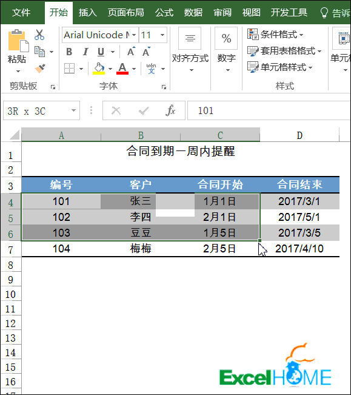351x395 pixels.
Task: Click the selection fill handle
Action: [x=259, y=241]
